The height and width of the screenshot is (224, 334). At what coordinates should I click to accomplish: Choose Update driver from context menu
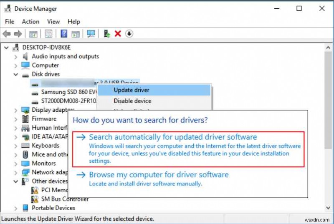tap(154, 90)
